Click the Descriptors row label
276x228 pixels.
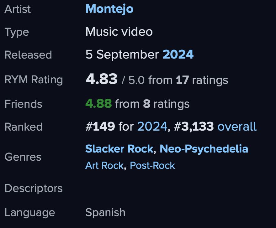point(34,189)
